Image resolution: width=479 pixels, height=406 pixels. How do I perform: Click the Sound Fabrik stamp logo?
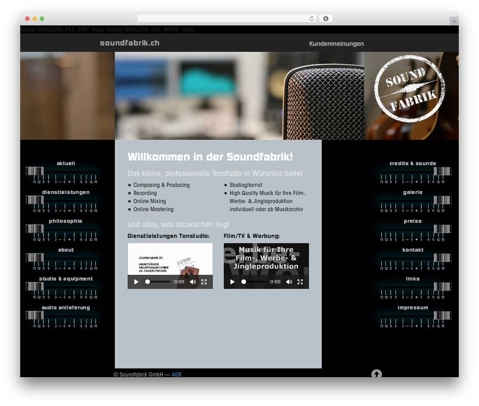(x=409, y=89)
